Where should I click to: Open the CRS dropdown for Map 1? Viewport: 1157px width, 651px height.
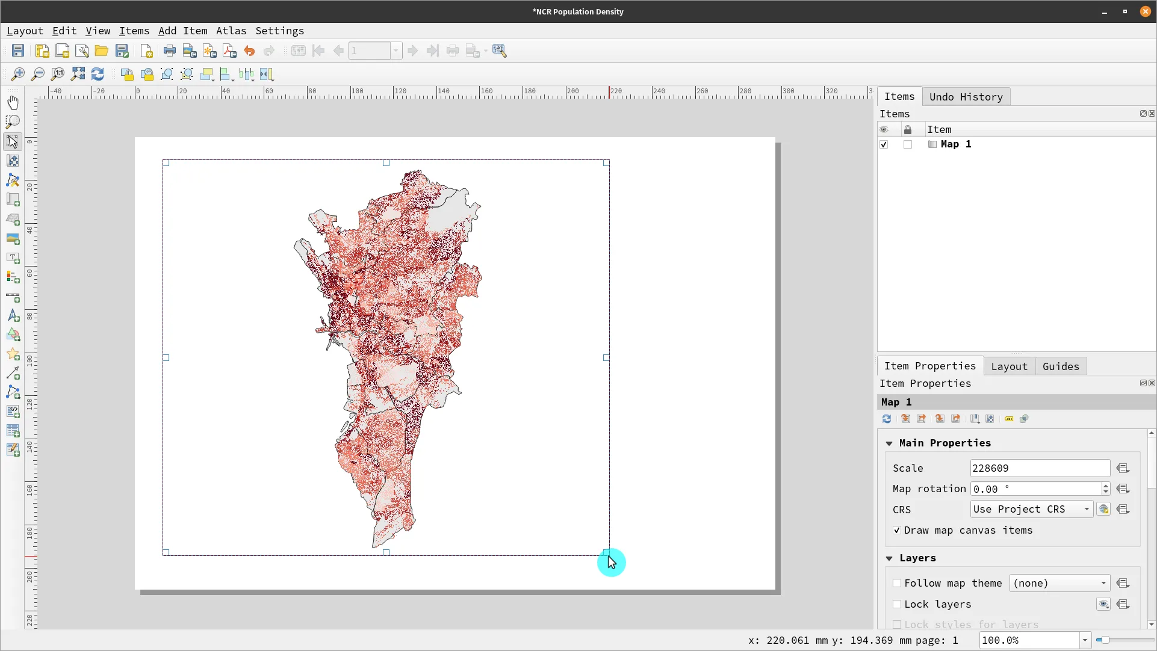(1031, 509)
